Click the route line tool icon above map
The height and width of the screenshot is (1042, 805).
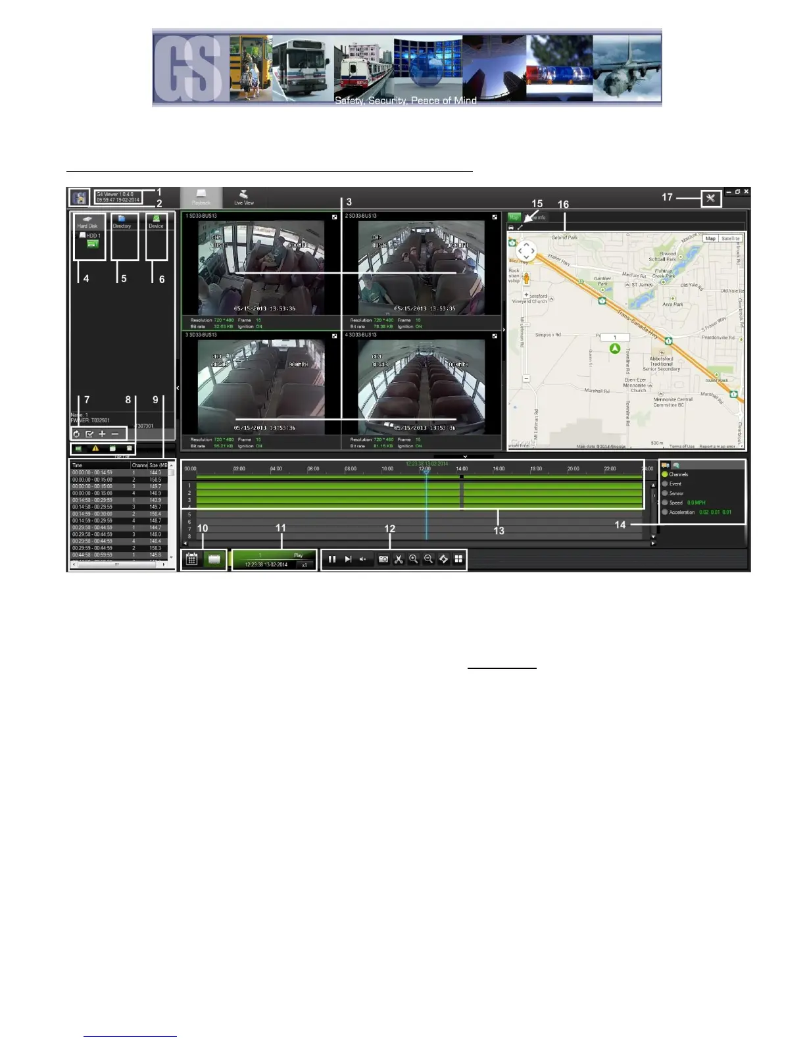coord(520,227)
